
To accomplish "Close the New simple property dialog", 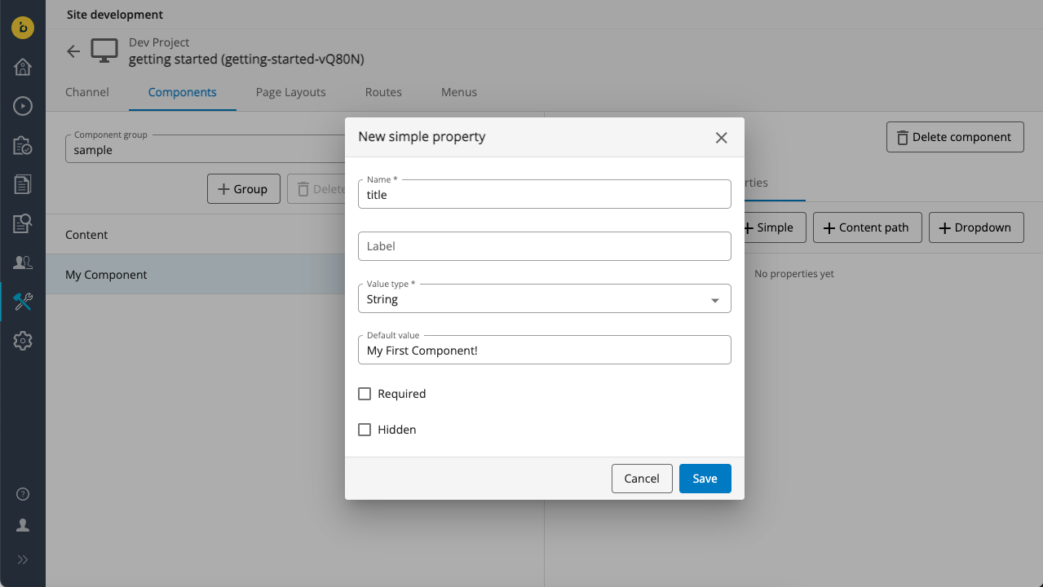I will 721,138.
